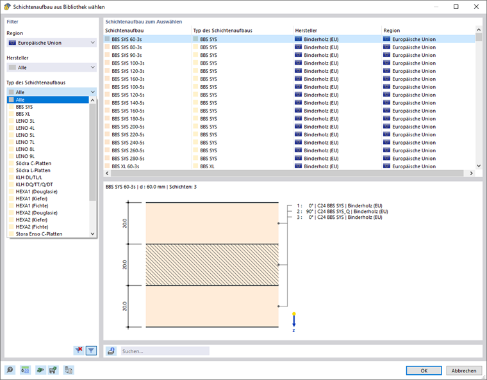This screenshot has width=487, height=380.
Task: Click the gray swatch in Hersteller Alle dropdown
Action: click(x=12, y=67)
